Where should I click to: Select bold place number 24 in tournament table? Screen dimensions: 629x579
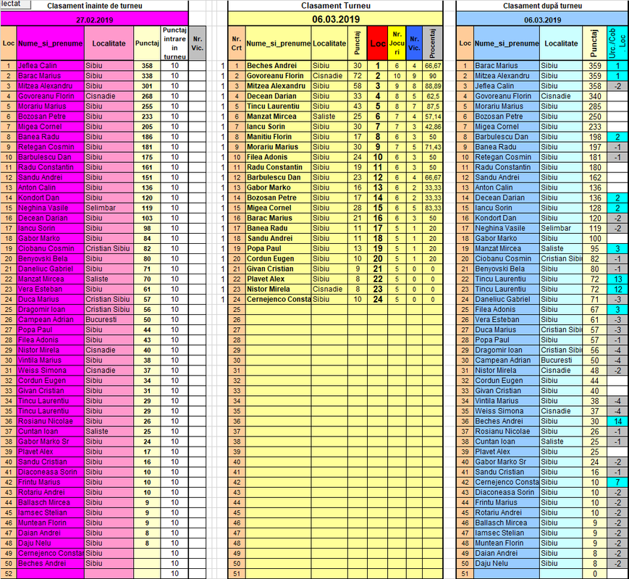[378, 300]
